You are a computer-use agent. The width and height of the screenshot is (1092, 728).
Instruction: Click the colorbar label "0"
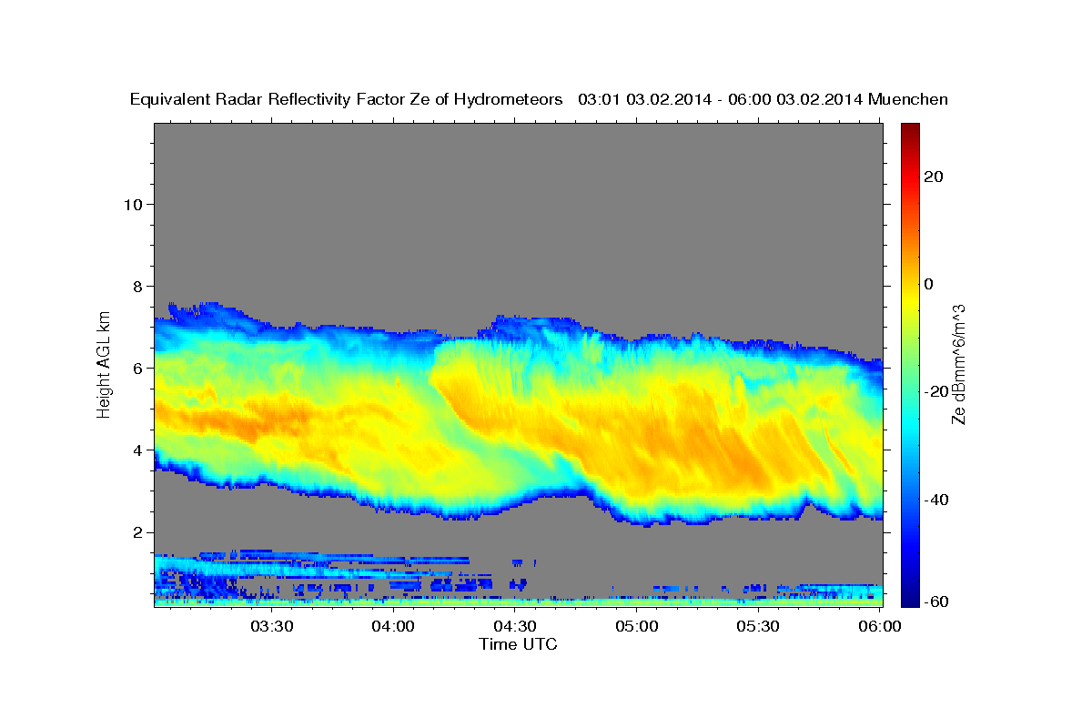(x=929, y=284)
